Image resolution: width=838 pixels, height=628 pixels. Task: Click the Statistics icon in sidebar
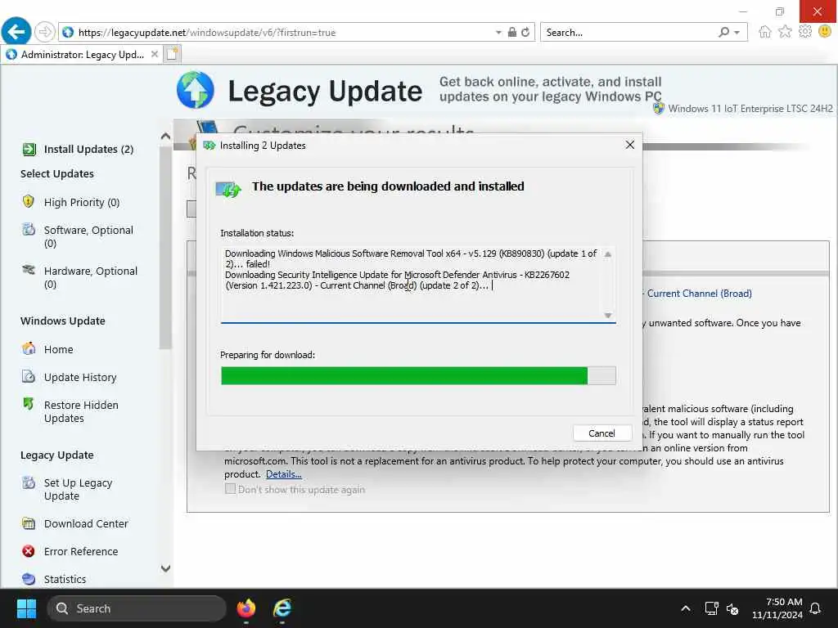(x=29, y=579)
